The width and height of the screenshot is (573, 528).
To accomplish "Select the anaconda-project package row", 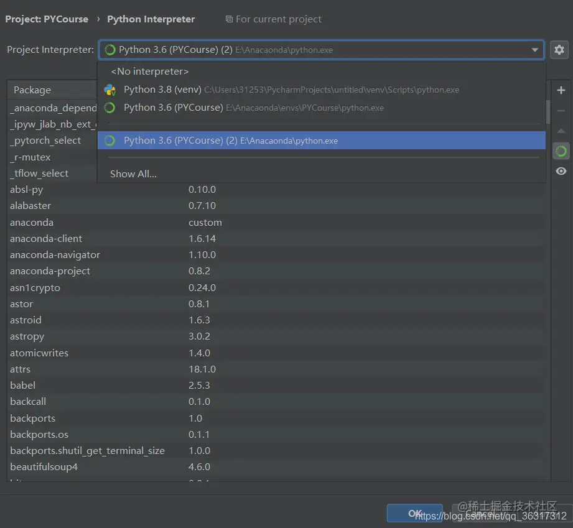I will (x=277, y=271).
